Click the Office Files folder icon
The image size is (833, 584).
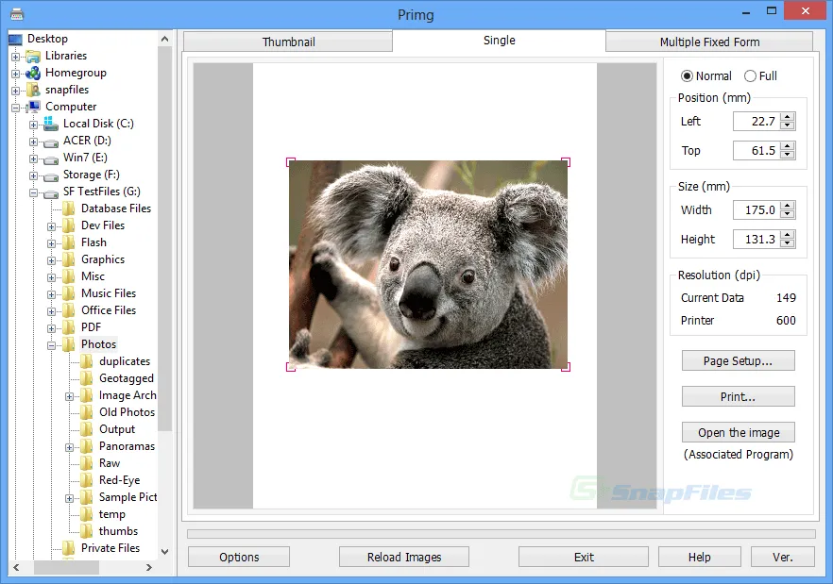(69, 310)
